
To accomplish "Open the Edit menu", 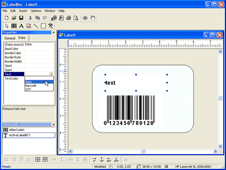I will pos(13,11).
